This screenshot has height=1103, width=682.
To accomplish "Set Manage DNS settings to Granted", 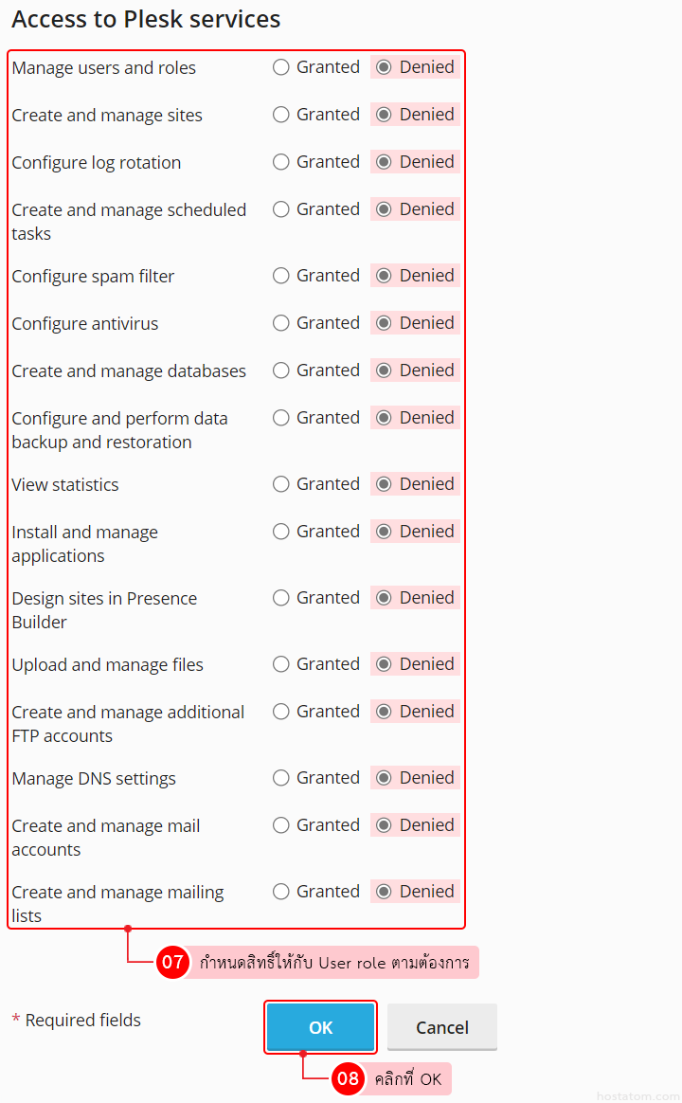I will click(281, 778).
